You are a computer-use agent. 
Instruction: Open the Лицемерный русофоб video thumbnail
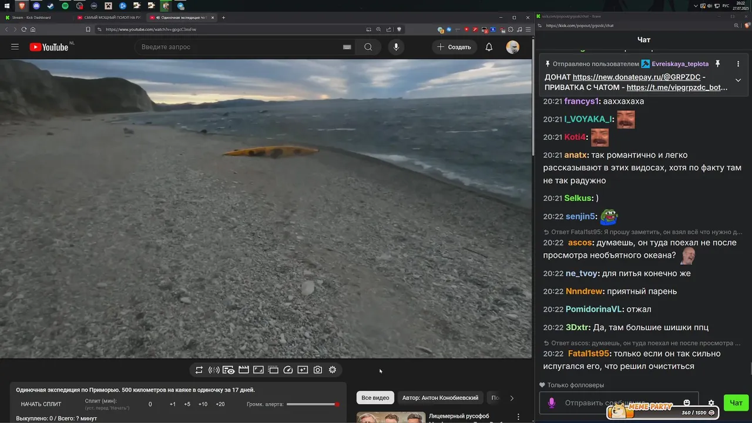tap(391, 418)
